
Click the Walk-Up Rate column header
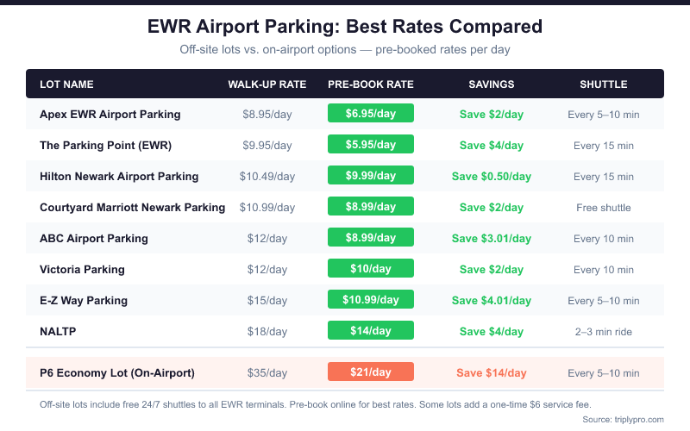267,84
